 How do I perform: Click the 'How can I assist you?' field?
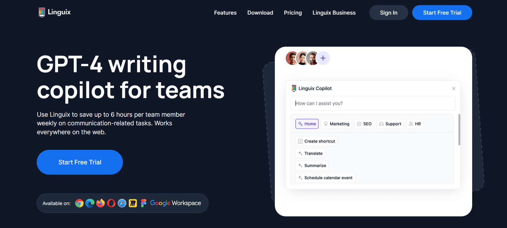(x=373, y=103)
